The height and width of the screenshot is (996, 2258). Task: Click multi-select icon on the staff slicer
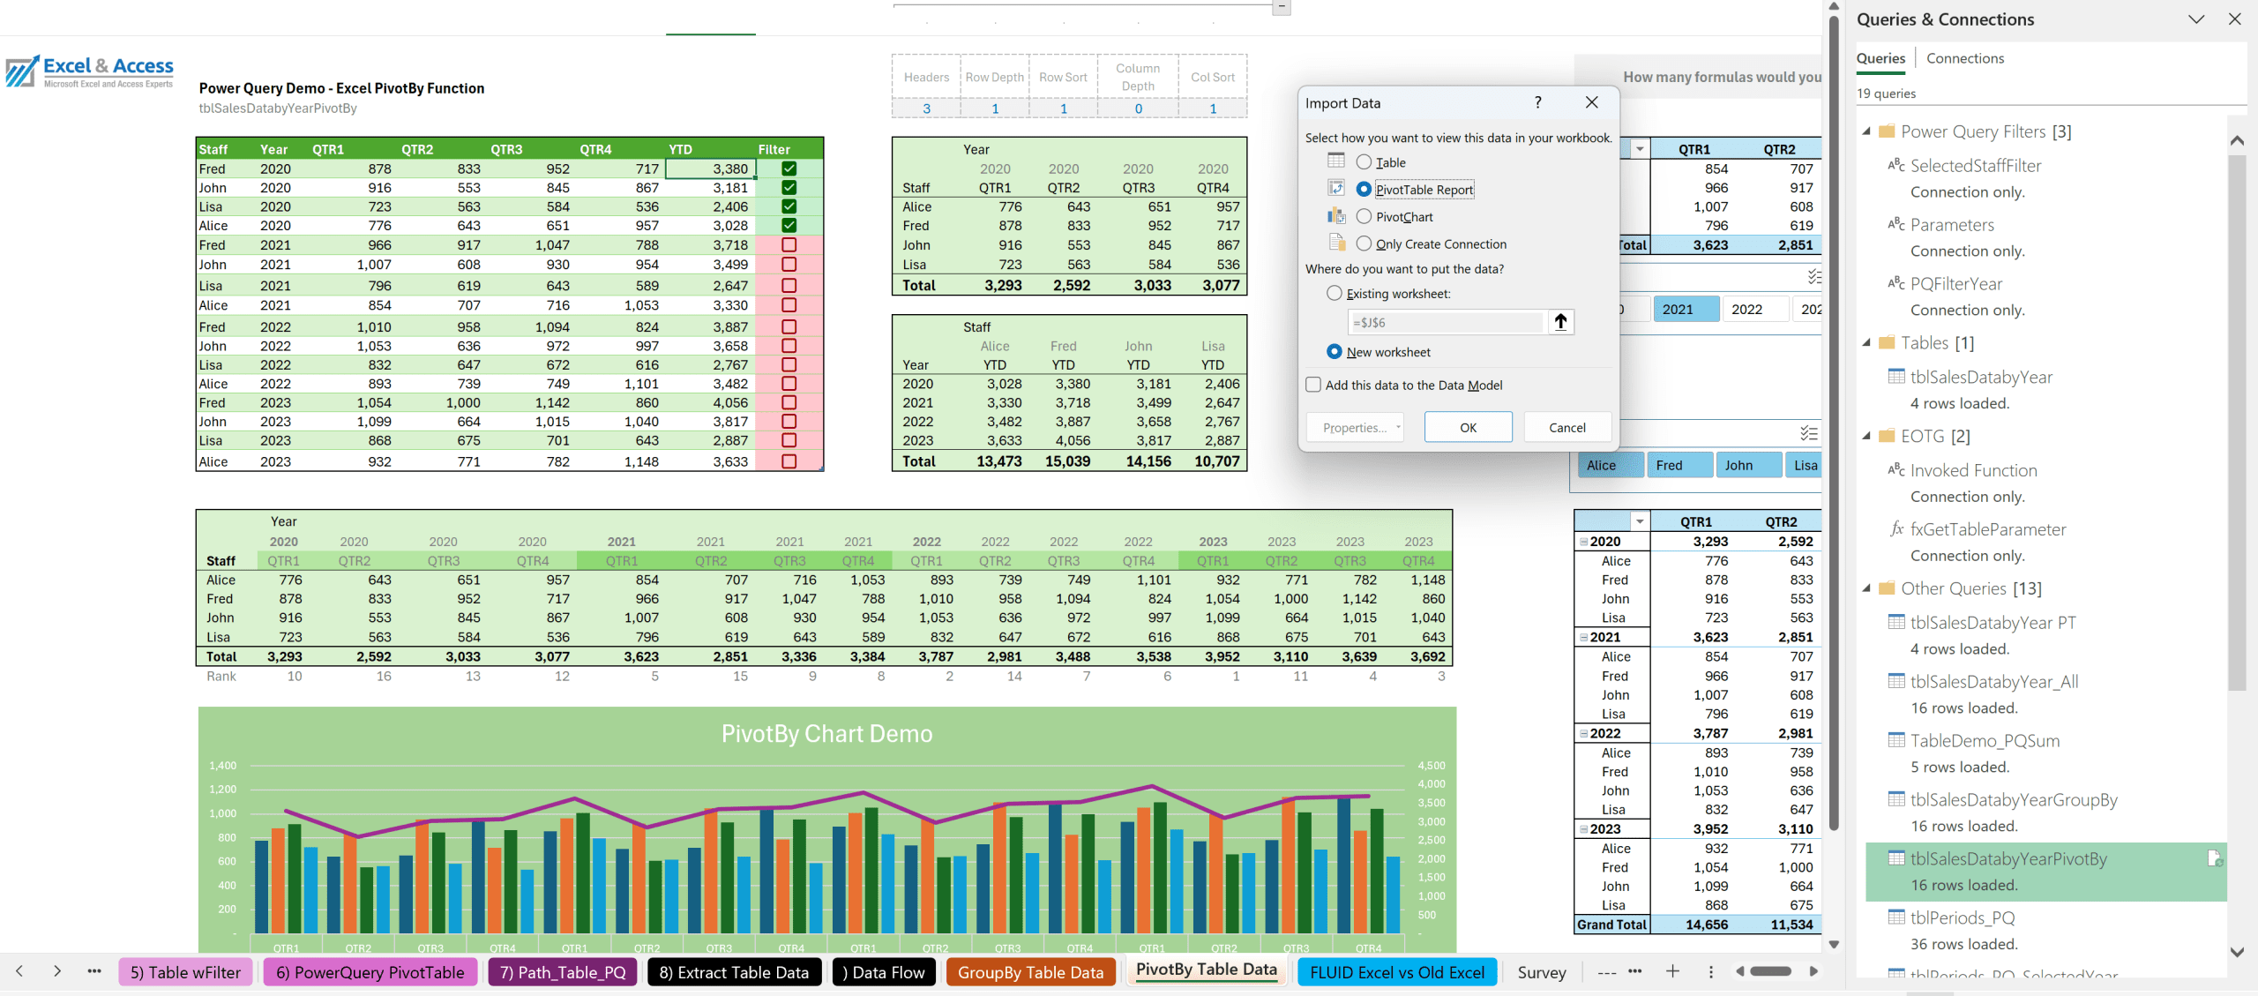point(1808,433)
